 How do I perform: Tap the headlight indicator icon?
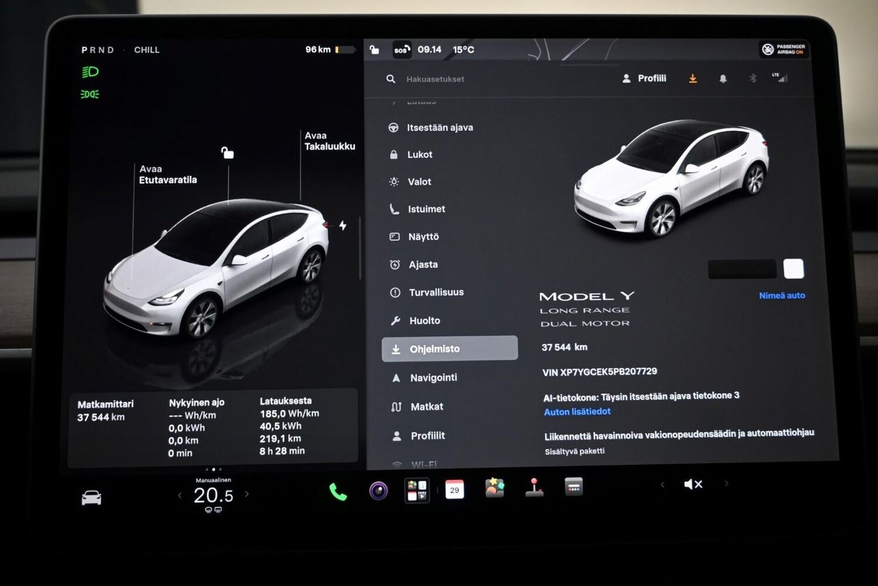point(90,72)
